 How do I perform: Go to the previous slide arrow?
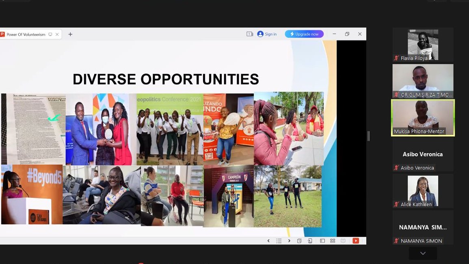(268, 240)
